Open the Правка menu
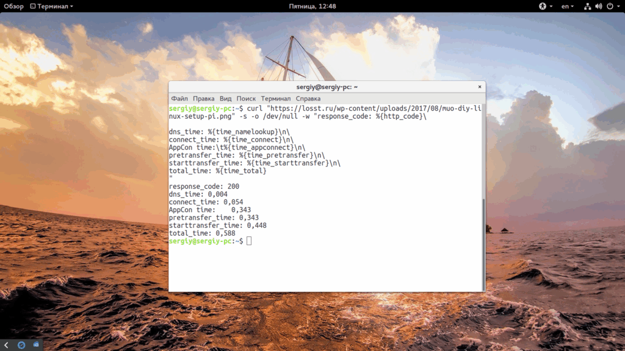Screen dimensions: 625x351 point(204,98)
